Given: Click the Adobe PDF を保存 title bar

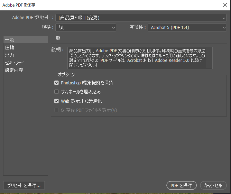Looking at the screenshot, I should tap(104, 5).
